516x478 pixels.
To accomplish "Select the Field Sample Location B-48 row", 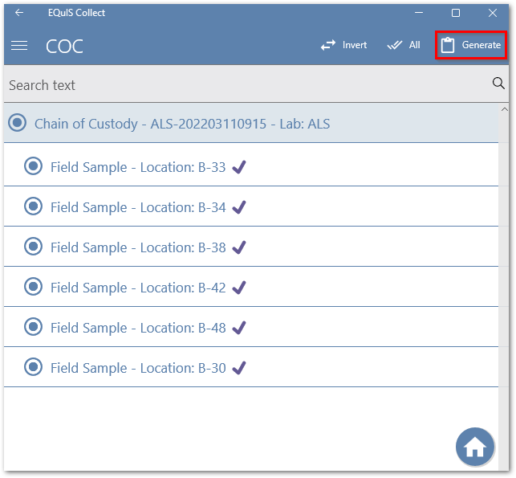I will tap(138, 328).
